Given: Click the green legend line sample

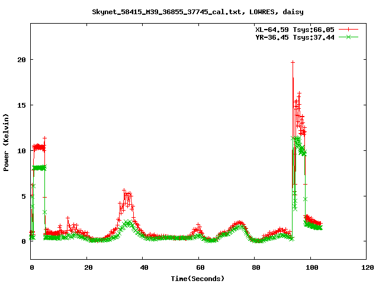Looking at the screenshot, I should click(348, 37).
